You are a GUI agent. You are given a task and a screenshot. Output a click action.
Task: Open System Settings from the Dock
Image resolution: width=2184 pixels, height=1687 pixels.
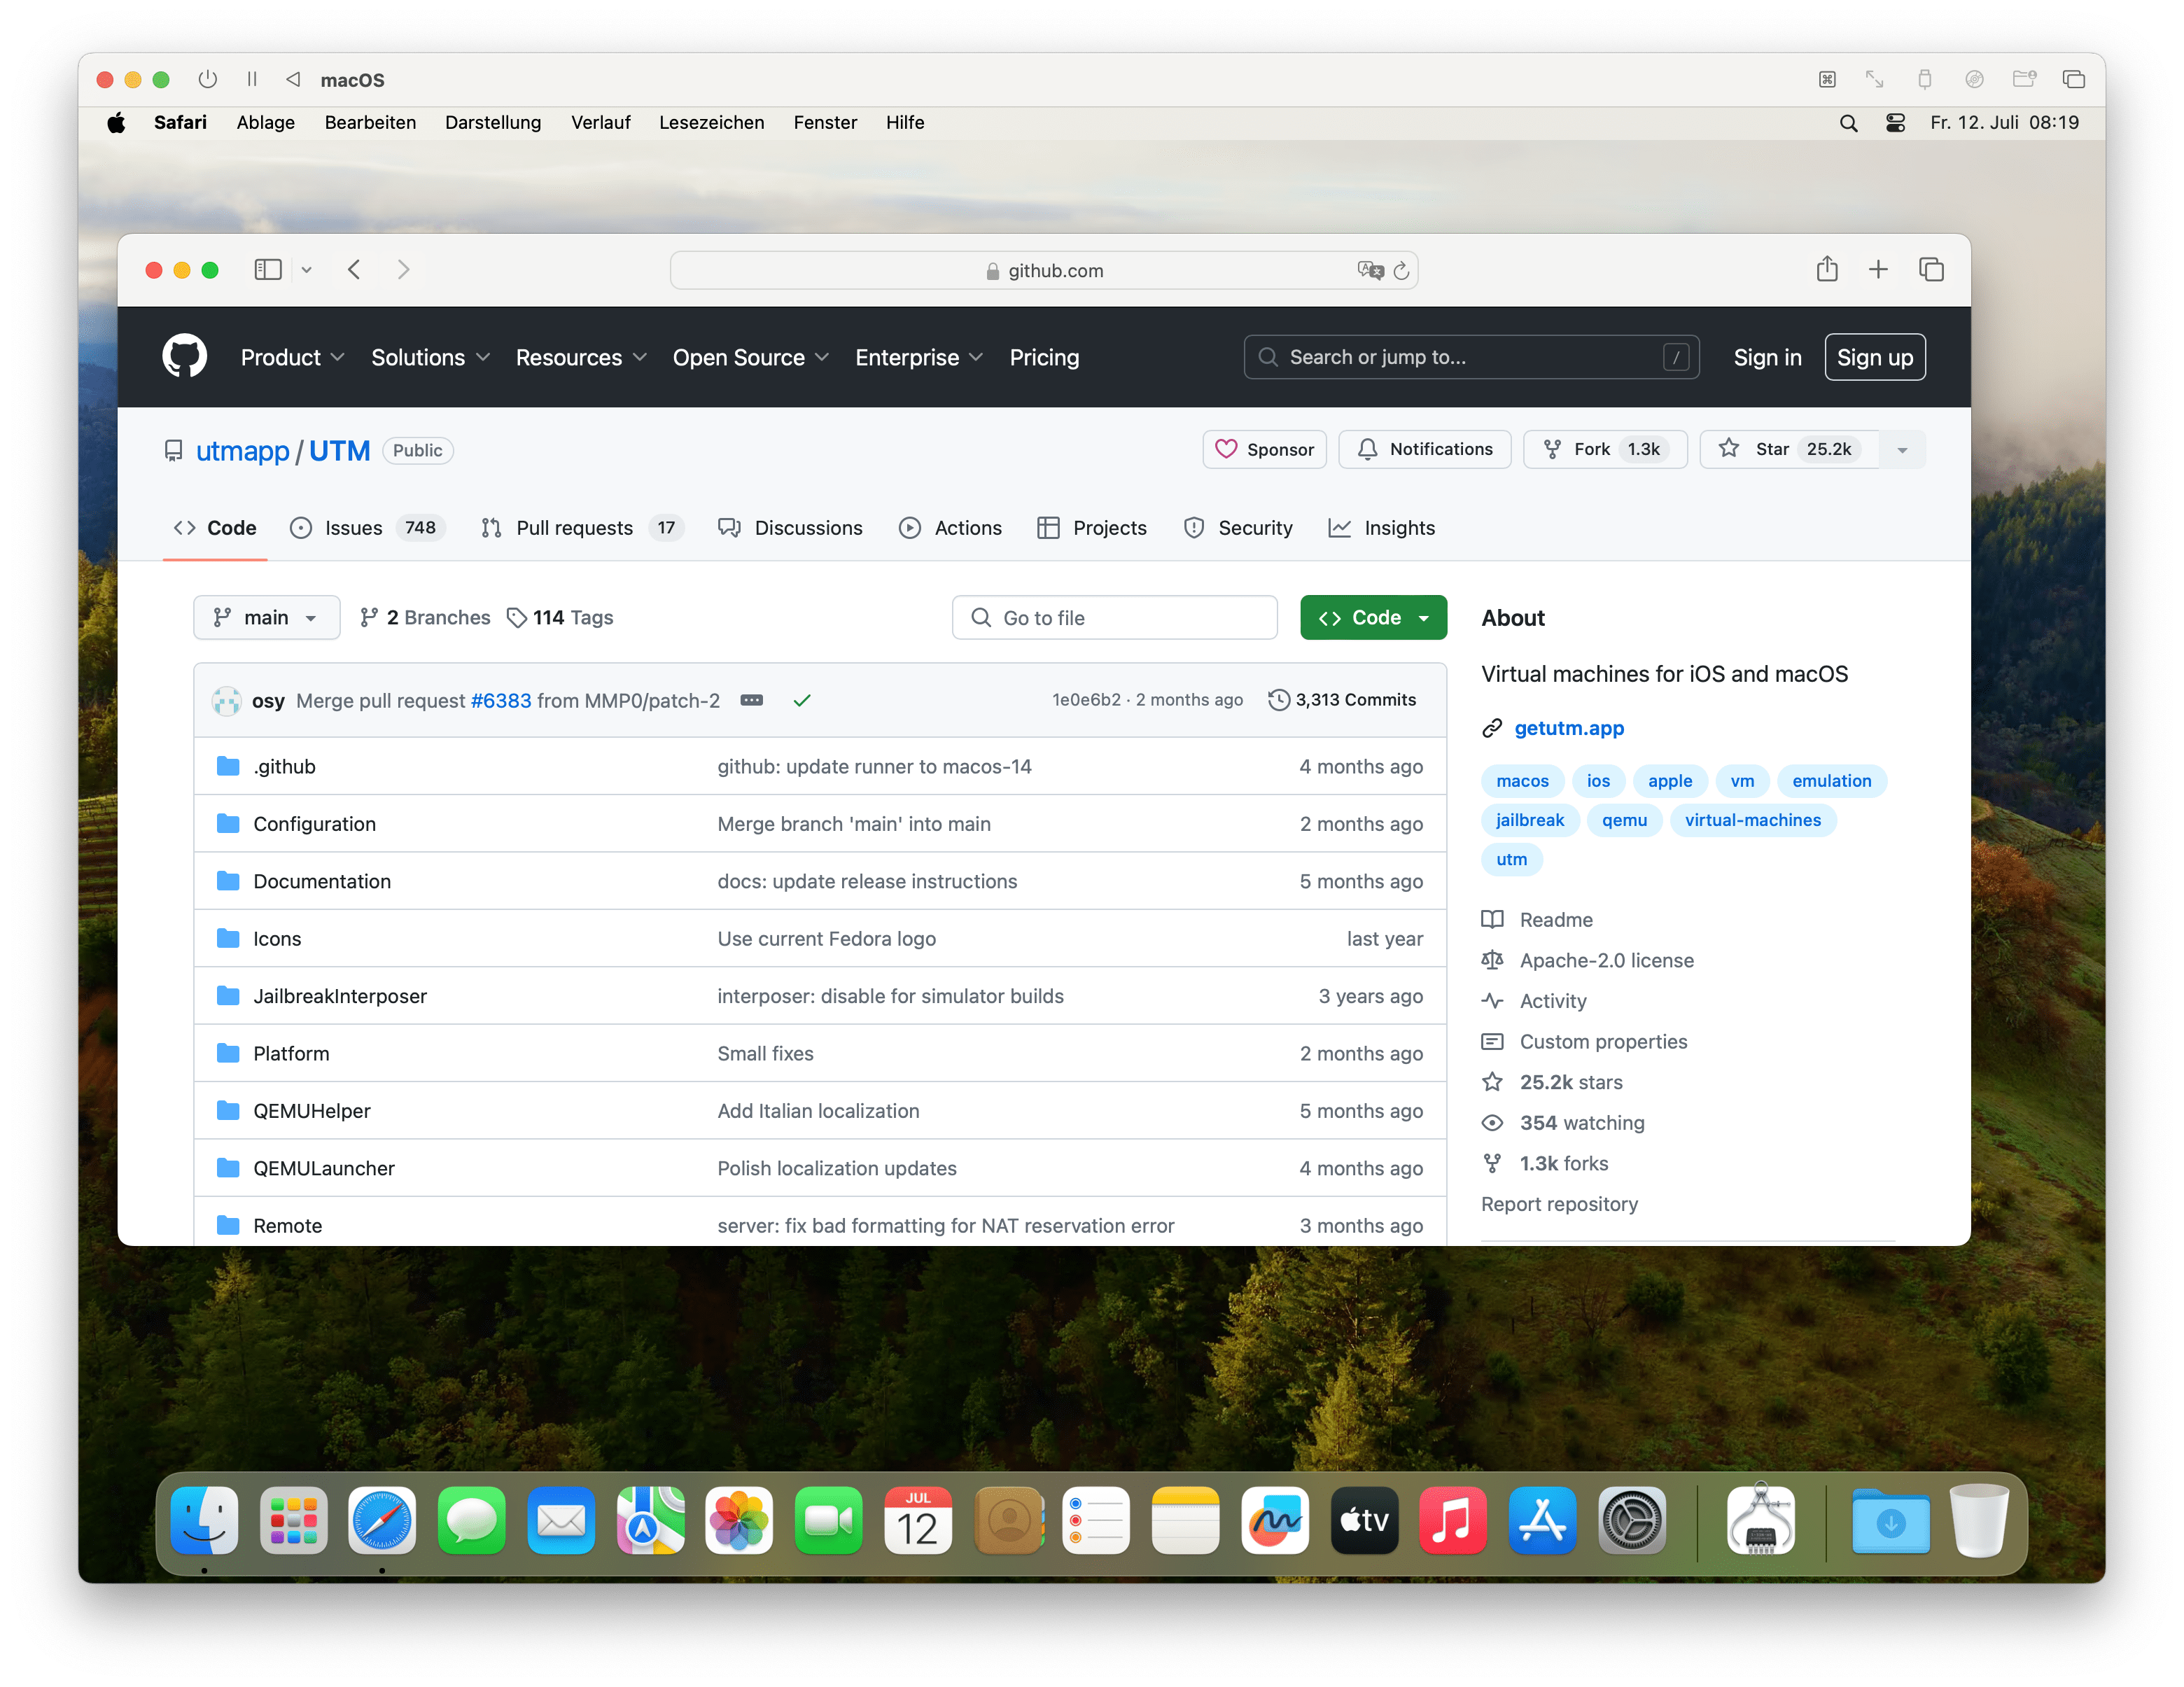point(1631,1521)
